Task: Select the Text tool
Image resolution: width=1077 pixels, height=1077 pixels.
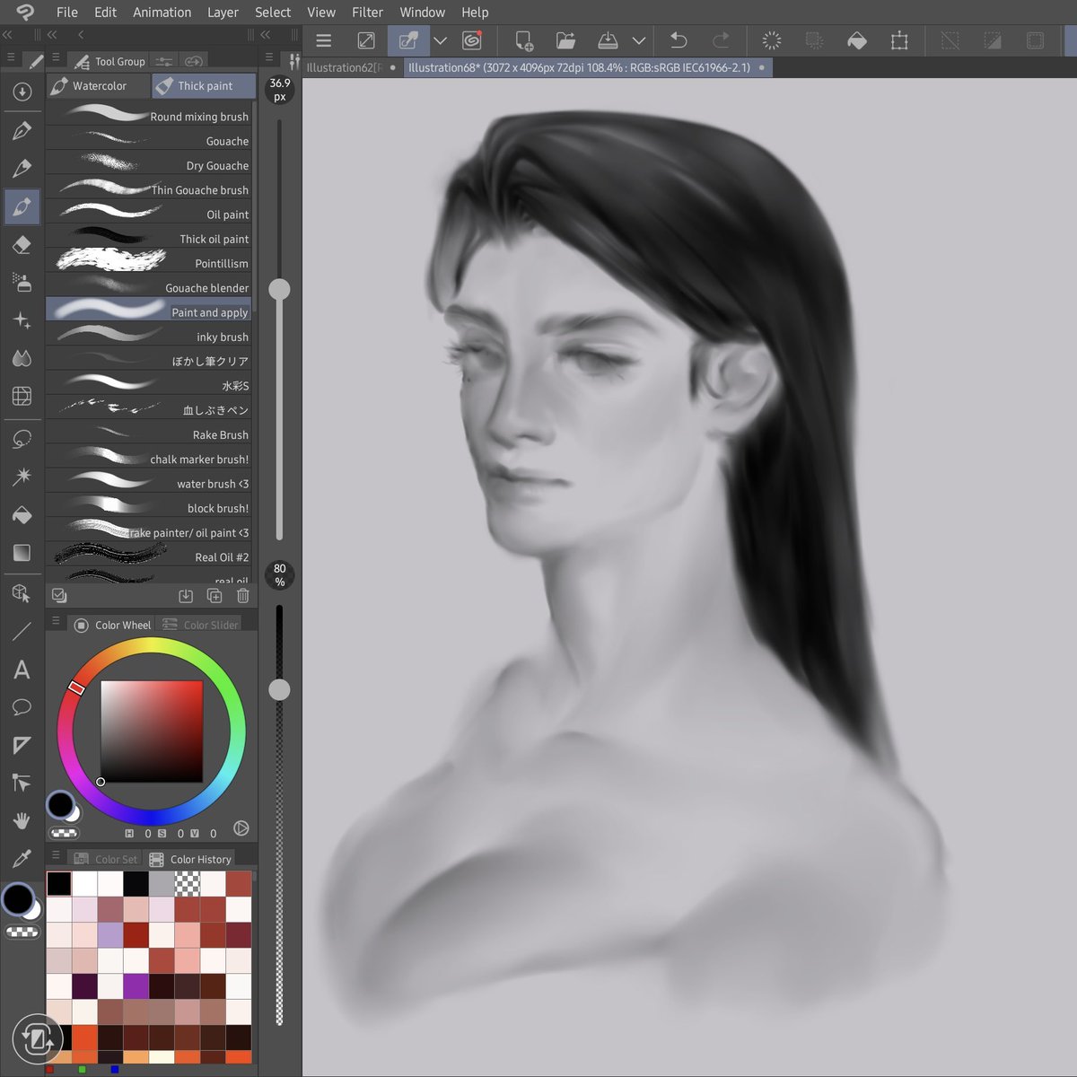Action: point(22,670)
